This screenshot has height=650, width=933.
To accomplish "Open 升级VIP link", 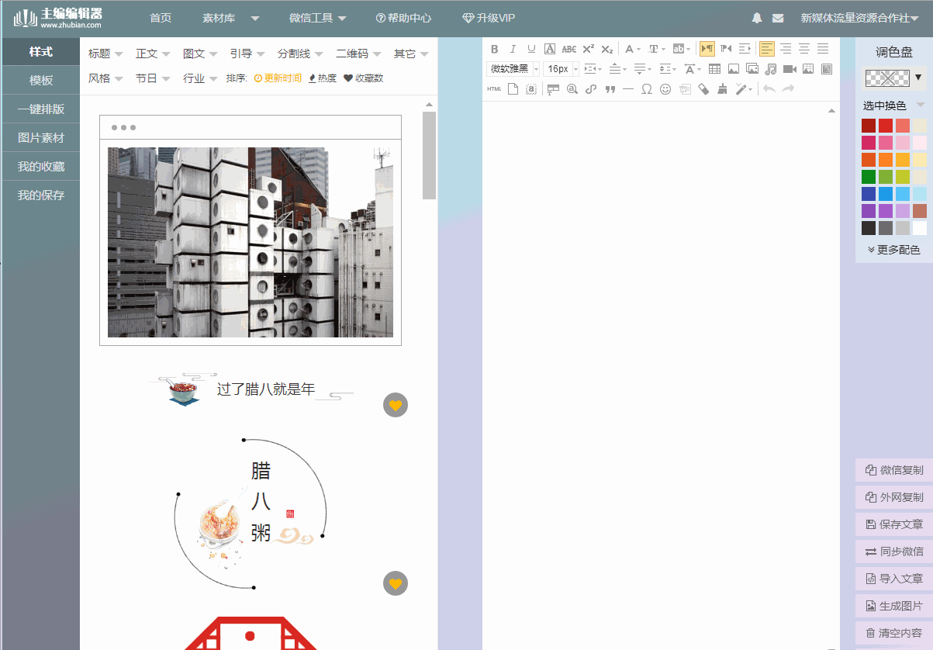I will click(x=489, y=18).
